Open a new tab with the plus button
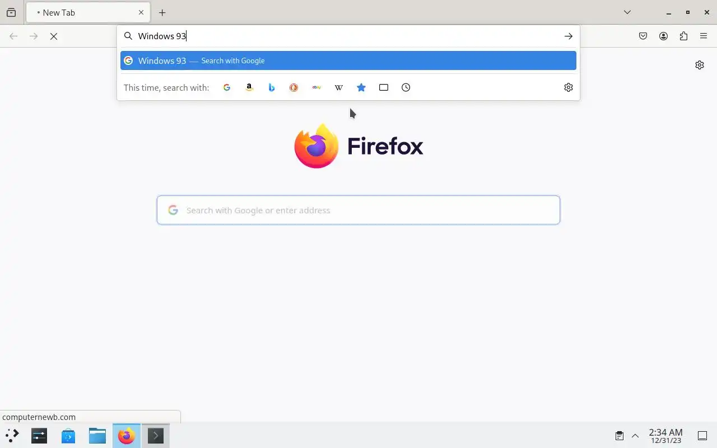This screenshot has height=448, width=717. pyautogui.click(x=162, y=12)
